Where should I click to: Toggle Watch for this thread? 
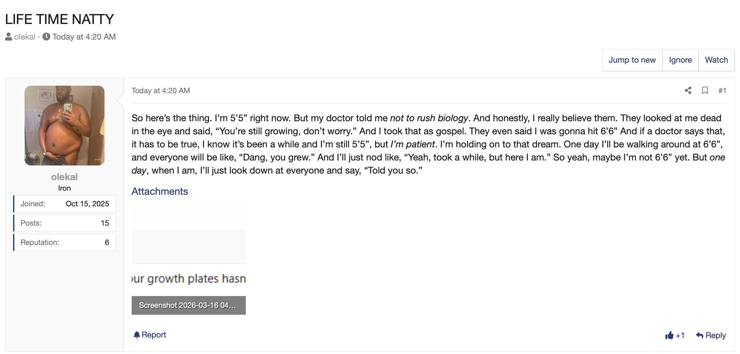716,60
